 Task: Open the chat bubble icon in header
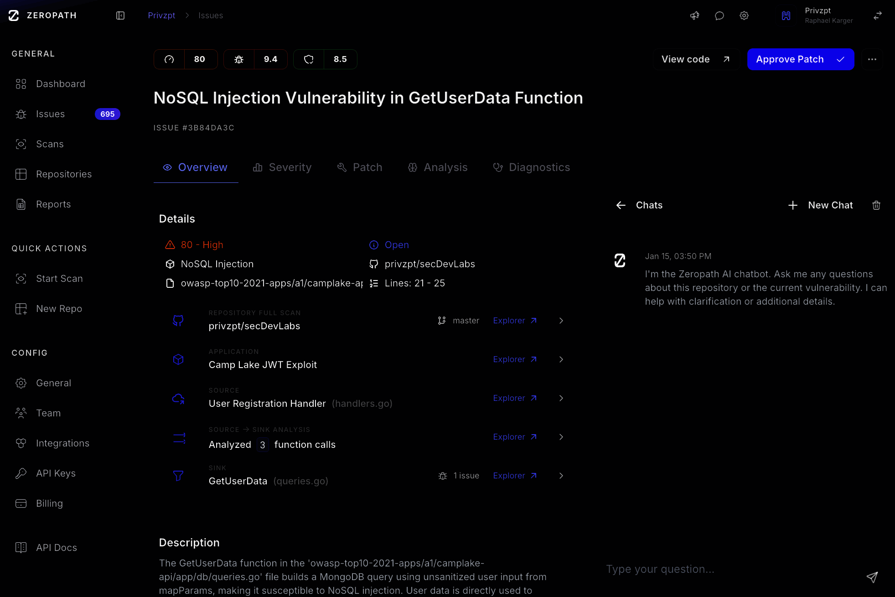tap(719, 16)
